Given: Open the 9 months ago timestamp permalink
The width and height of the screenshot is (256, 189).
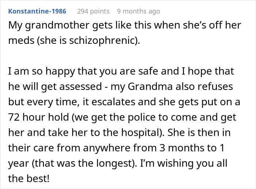Looking at the screenshot, I should [139, 11].
